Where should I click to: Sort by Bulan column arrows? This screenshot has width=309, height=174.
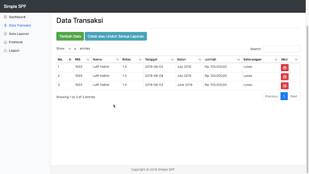pyautogui.click(x=199, y=59)
